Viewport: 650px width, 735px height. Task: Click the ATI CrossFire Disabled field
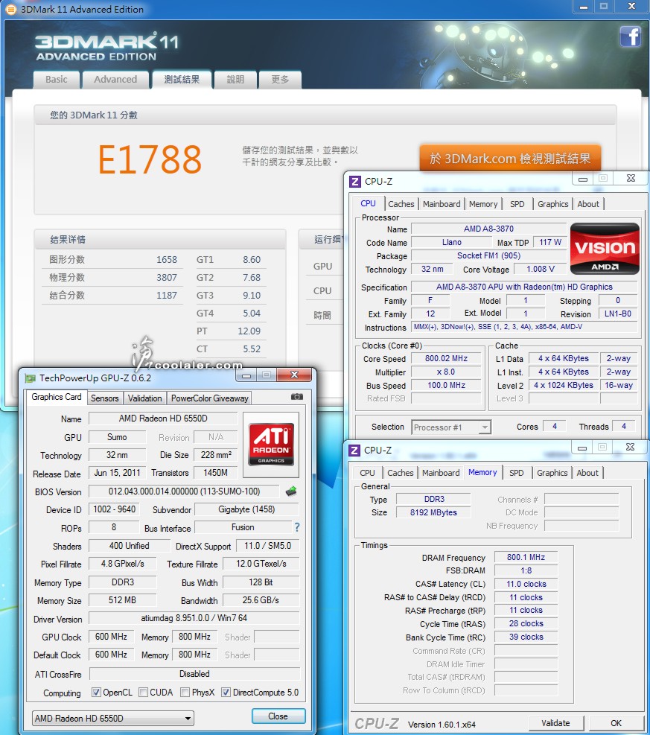pyautogui.click(x=194, y=674)
